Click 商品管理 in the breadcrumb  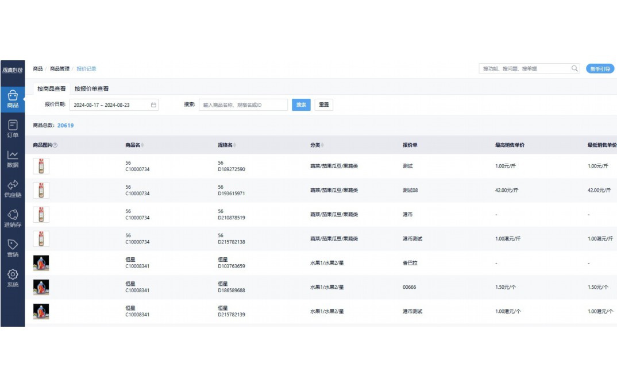click(60, 69)
